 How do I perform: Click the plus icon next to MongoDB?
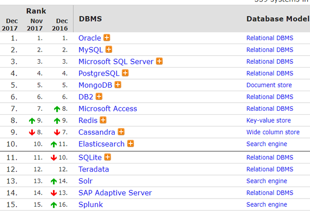click(118, 85)
